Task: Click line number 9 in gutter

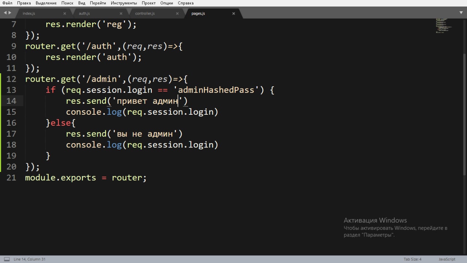Action: click(14, 46)
